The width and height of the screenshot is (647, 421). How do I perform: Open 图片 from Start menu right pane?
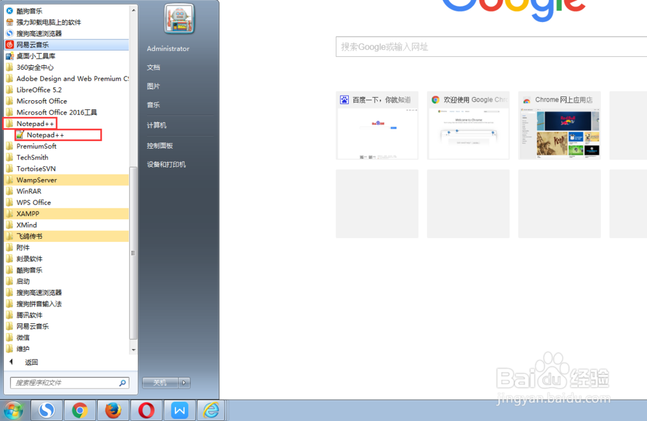pos(153,86)
